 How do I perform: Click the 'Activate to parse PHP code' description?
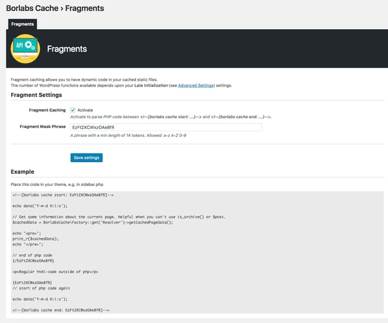[x=171, y=117]
